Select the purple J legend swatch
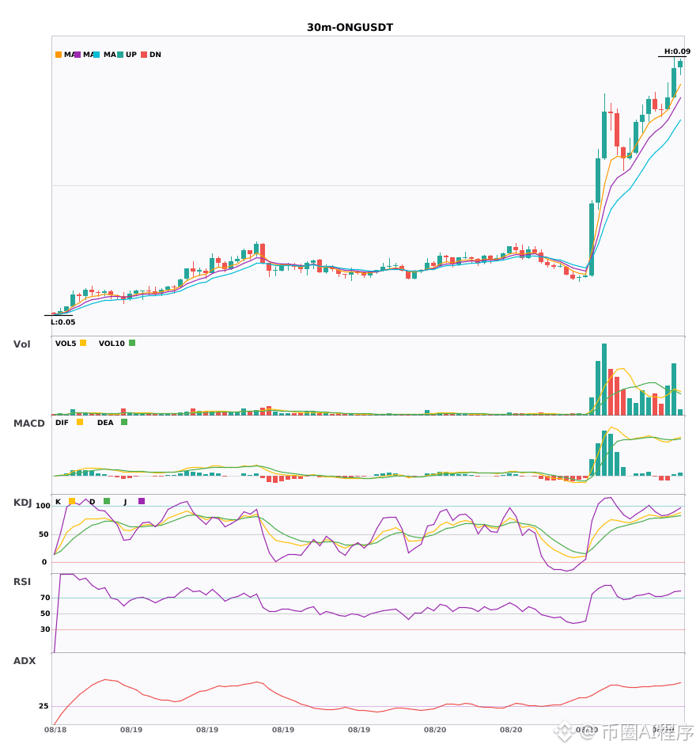Viewport: 700px width, 752px height. [142, 501]
